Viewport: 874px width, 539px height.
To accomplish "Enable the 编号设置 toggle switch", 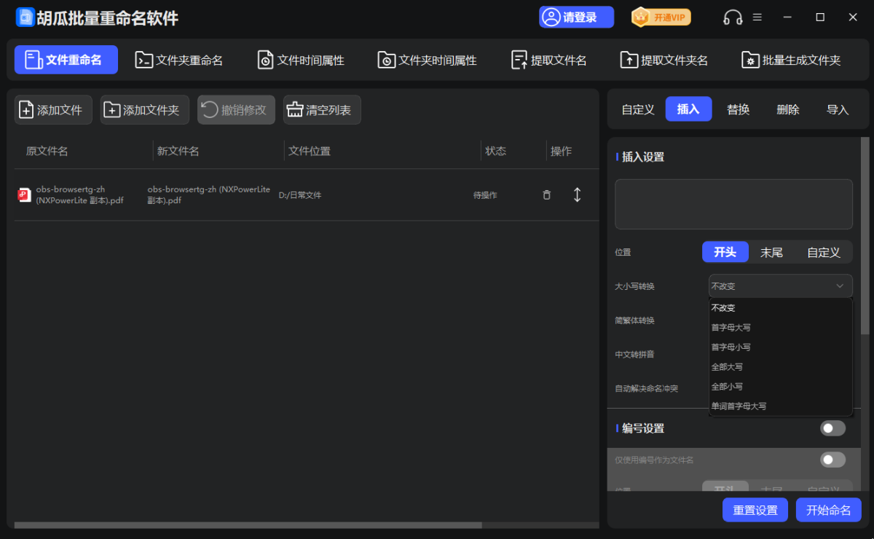I will coord(832,428).
